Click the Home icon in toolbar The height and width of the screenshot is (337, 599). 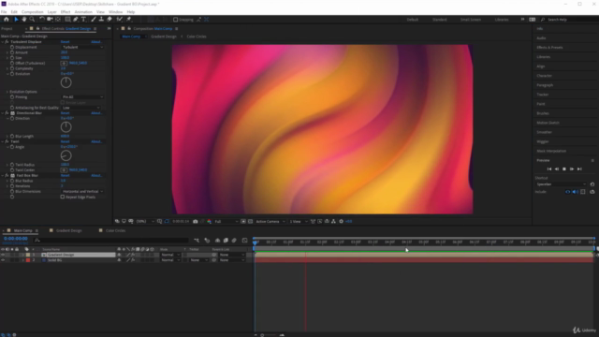7,19
